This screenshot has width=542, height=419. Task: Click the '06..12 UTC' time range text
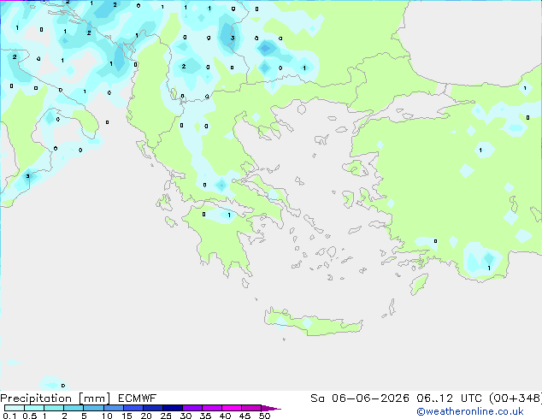(x=449, y=398)
